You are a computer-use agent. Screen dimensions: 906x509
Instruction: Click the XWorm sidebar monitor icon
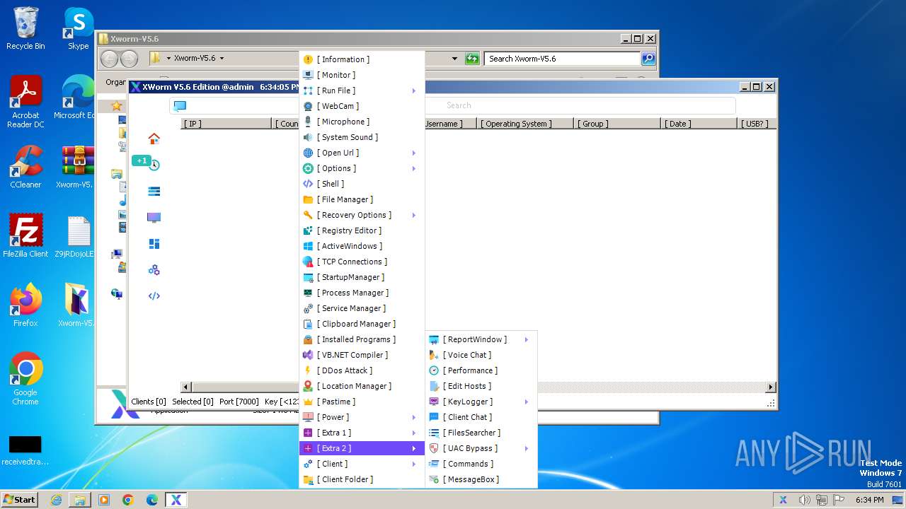point(154,217)
